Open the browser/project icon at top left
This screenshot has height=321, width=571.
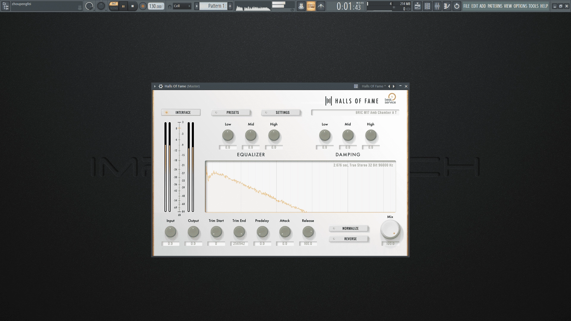click(x=5, y=6)
